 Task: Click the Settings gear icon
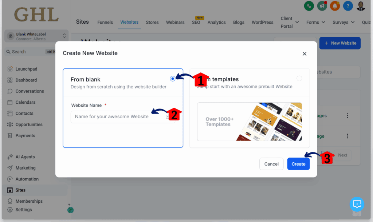[x=10, y=210]
